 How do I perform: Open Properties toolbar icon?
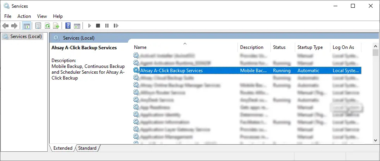click(38, 26)
